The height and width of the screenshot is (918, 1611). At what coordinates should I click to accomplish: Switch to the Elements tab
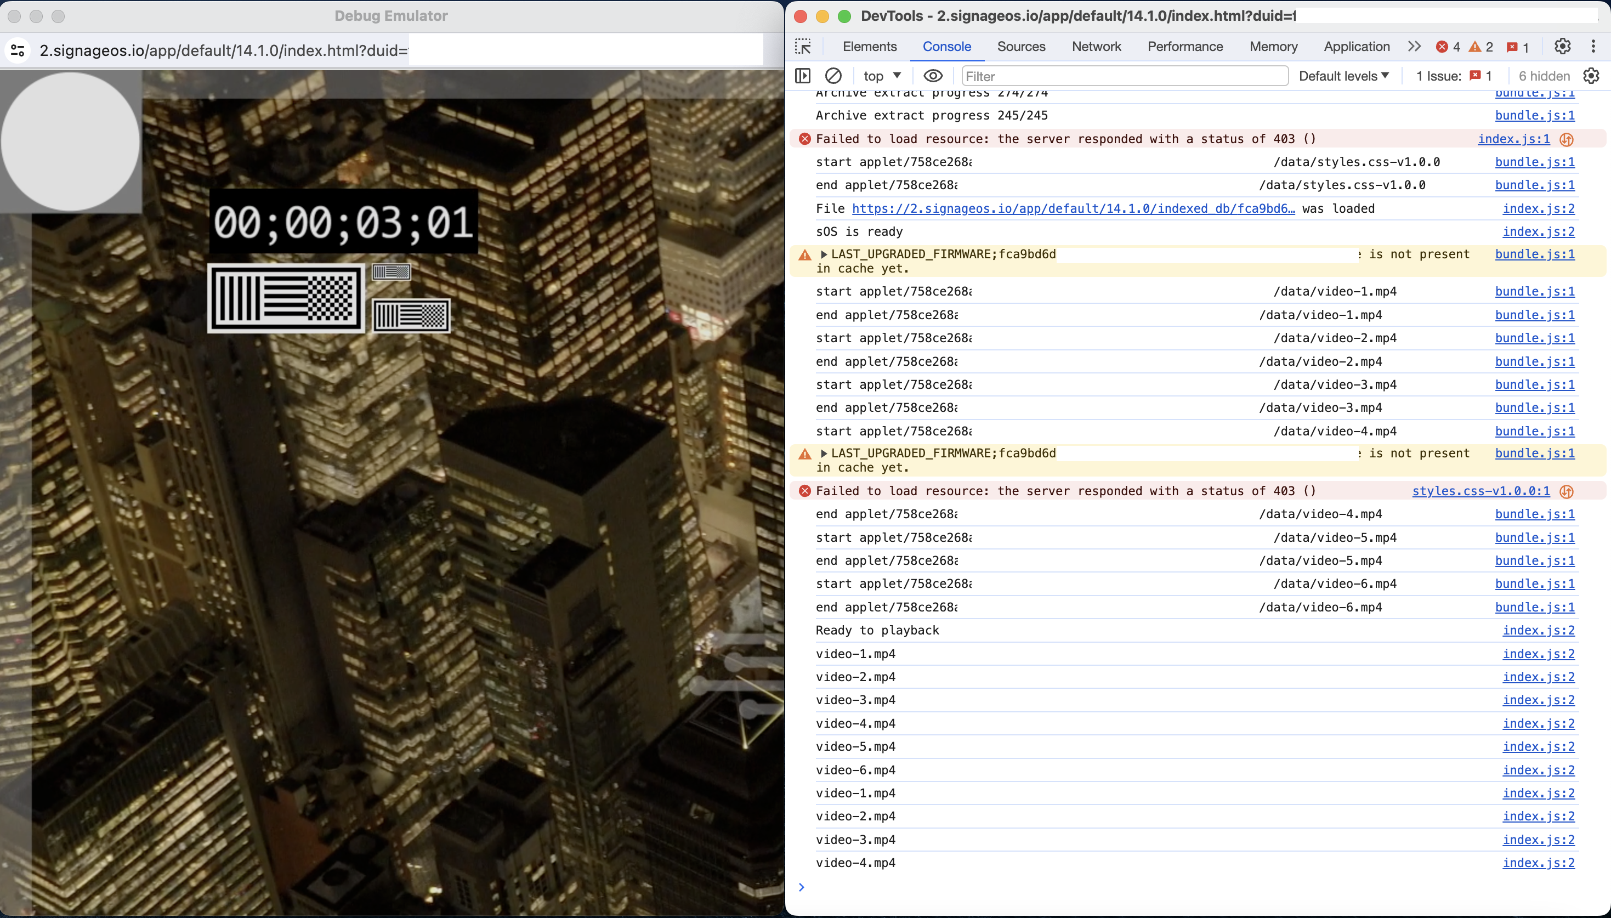coord(870,47)
